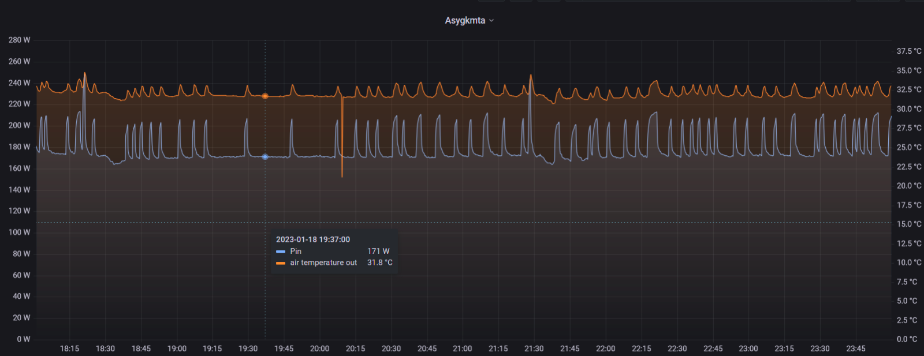The width and height of the screenshot is (924, 356).
Task: Click the blue Pin color swatch in tooltip
Action: click(x=281, y=252)
